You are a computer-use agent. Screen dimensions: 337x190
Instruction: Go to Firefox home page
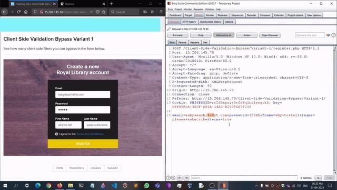pyautogui.click(x=26, y=12)
